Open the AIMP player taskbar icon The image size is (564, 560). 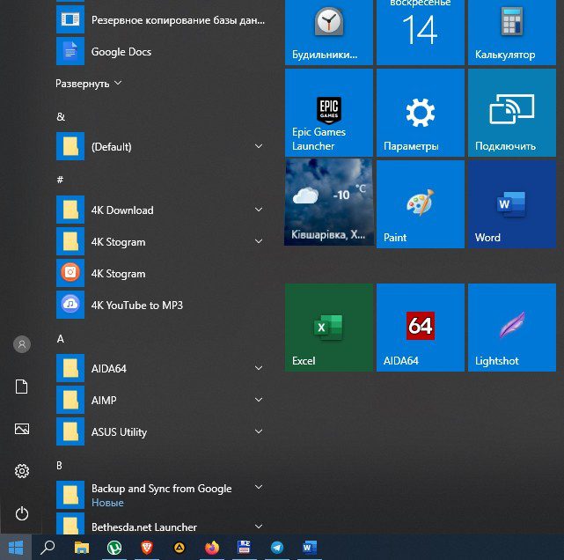pyautogui.click(x=179, y=548)
